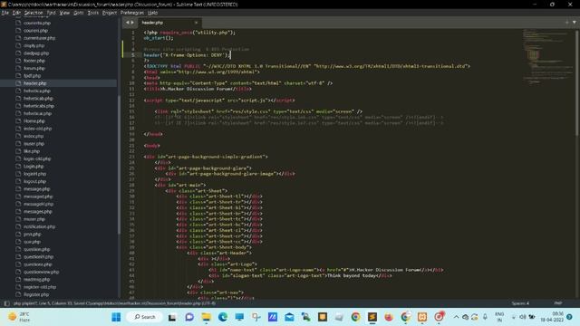Screen dimensions: 580x326
Task: Launch Microsoft Edge from taskbar
Action: [223, 317]
